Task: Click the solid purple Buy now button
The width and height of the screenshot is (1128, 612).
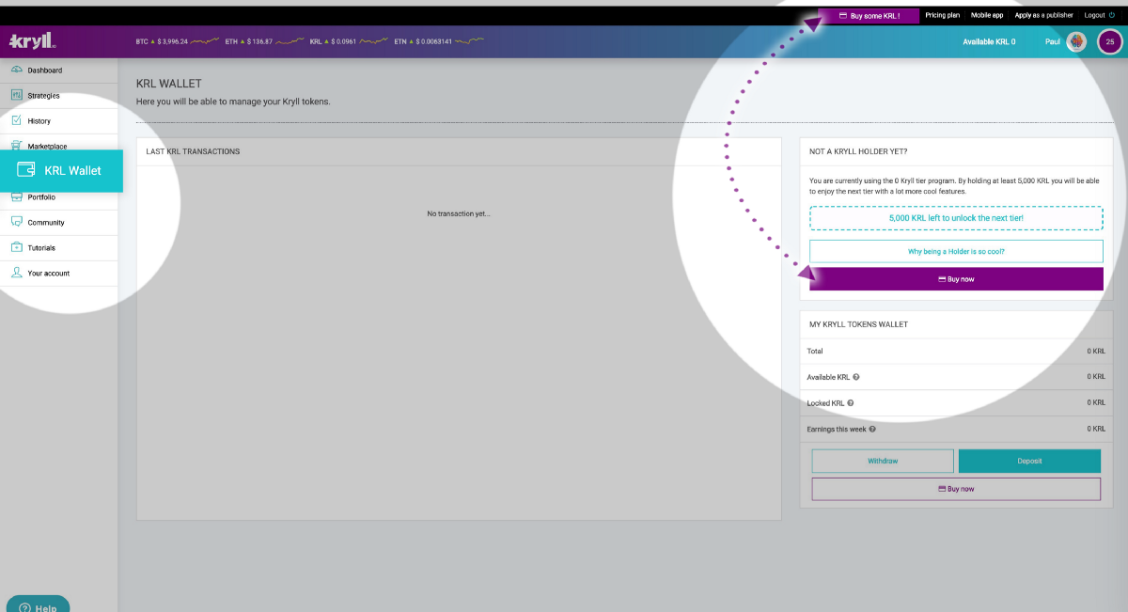Action: click(x=956, y=279)
